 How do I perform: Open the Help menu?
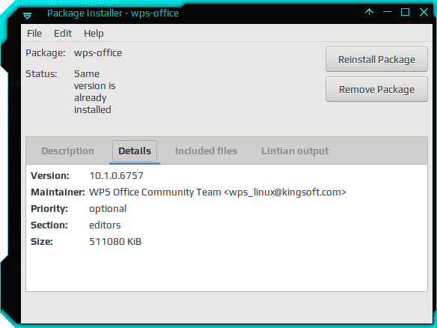coord(94,34)
